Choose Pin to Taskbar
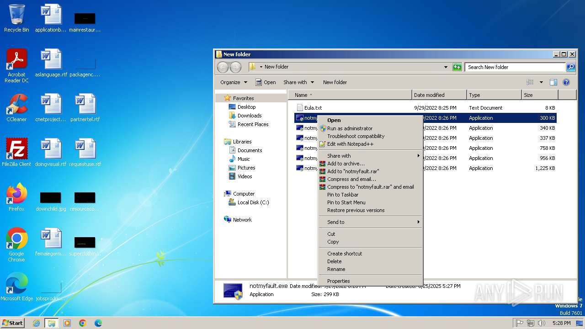 [370, 195]
